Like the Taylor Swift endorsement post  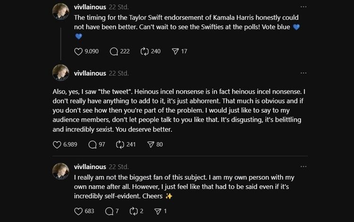(79, 51)
